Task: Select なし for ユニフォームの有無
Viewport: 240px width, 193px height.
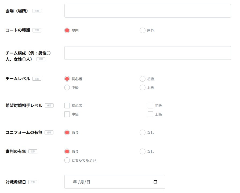Action: click(142, 132)
